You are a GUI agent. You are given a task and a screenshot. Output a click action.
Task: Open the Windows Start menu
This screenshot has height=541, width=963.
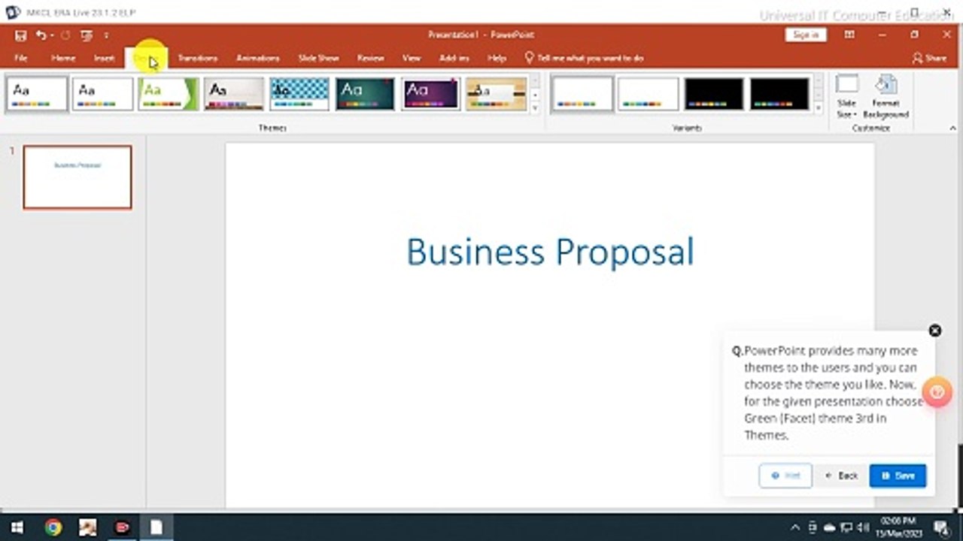pos(17,527)
